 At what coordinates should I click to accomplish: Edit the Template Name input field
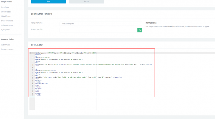(101, 24)
